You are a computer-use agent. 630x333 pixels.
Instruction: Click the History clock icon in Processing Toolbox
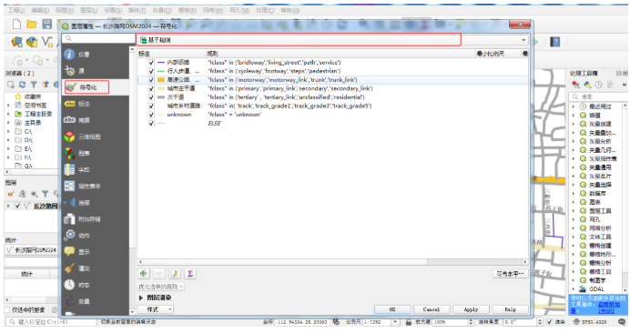(x=599, y=85)
